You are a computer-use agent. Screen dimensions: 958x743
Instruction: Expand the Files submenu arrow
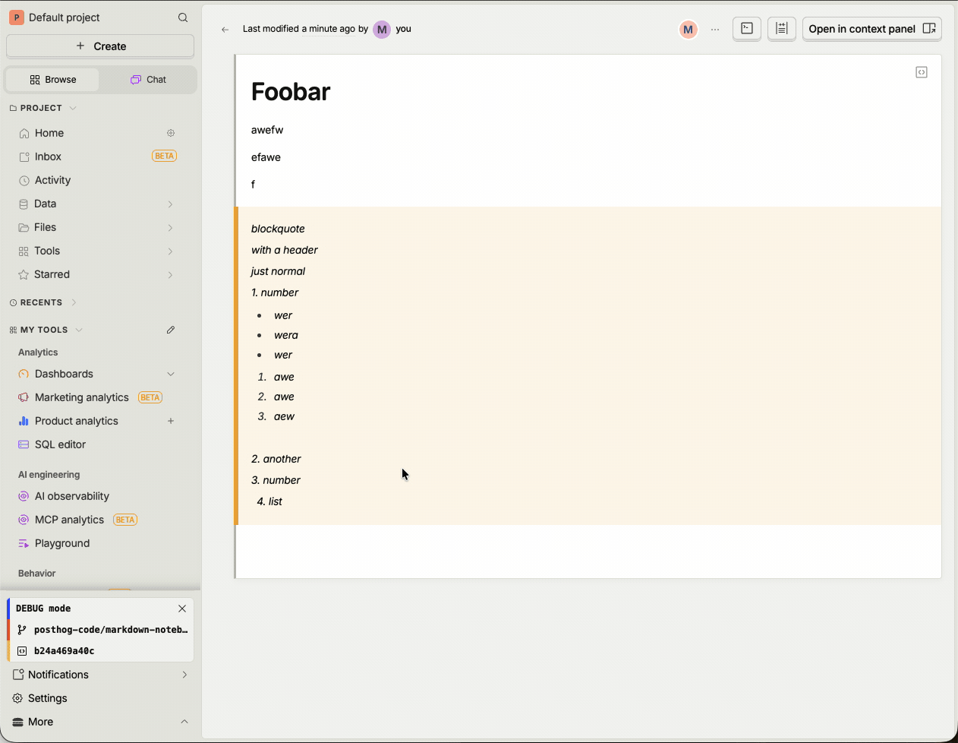(170, 228)
